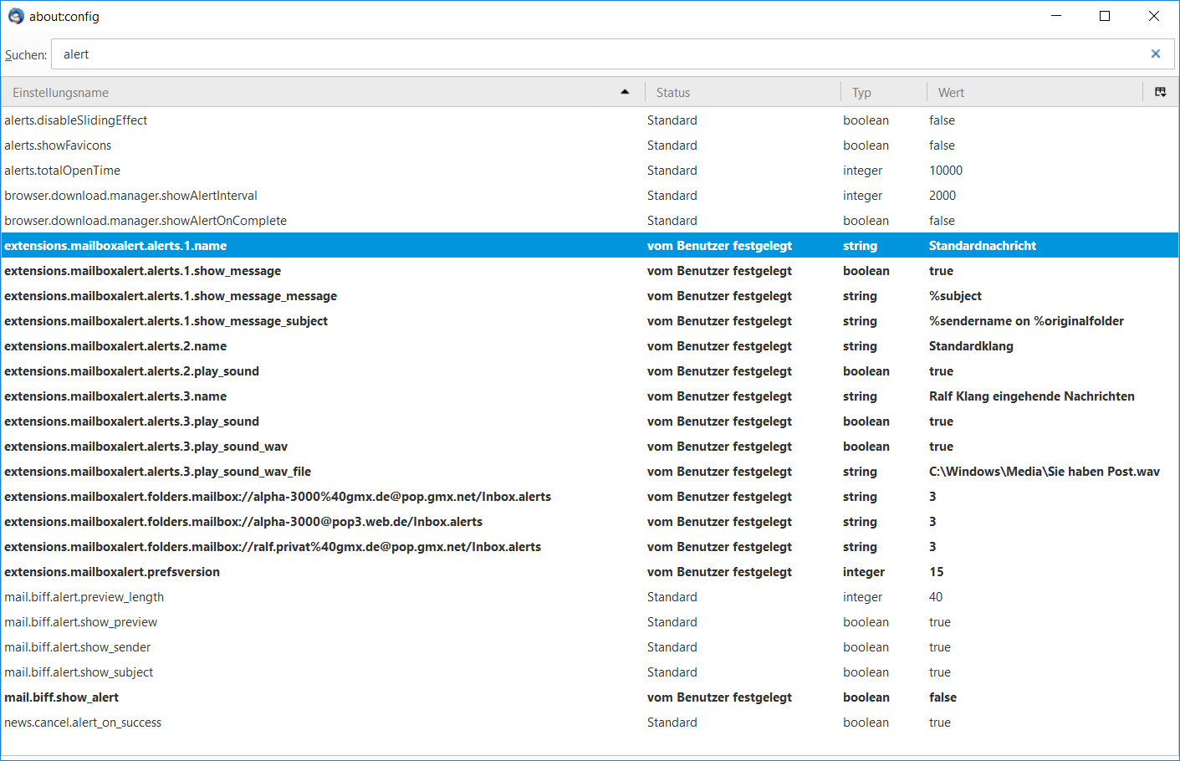Open the column picker icon
The image size is (1180, 761).
(x=1161, y=92)
